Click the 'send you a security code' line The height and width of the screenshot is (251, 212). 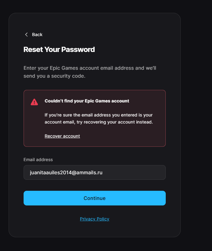[54, 76]
